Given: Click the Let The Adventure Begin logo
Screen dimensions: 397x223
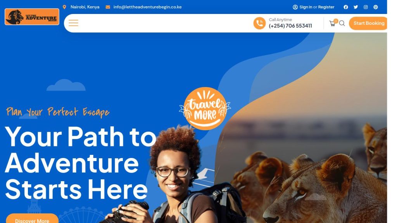Looking at the screenshot, I should [x=32, y=17].
